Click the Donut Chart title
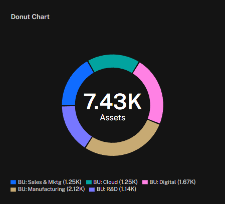This screenshot has width=225, height=204. pos(30,17)
